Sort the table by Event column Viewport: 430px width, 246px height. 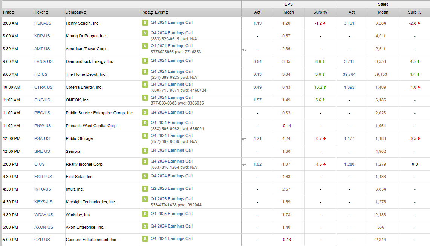coord(162,12)
